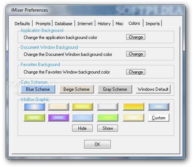Pick the bright green InfoBox graphic

(x=107, y=117)
